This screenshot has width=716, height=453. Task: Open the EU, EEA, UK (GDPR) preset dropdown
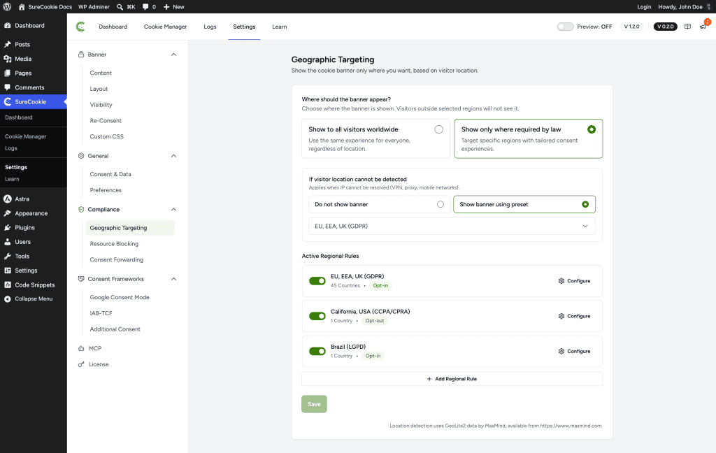point(452,226)
